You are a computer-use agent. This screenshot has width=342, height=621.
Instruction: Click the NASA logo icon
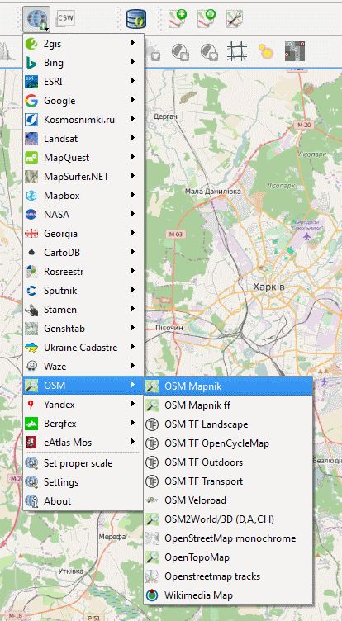tap(31, 215)
